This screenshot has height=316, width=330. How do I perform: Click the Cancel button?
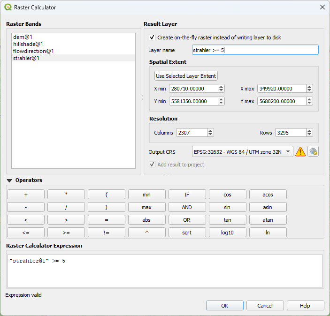[x=265, y=306]
